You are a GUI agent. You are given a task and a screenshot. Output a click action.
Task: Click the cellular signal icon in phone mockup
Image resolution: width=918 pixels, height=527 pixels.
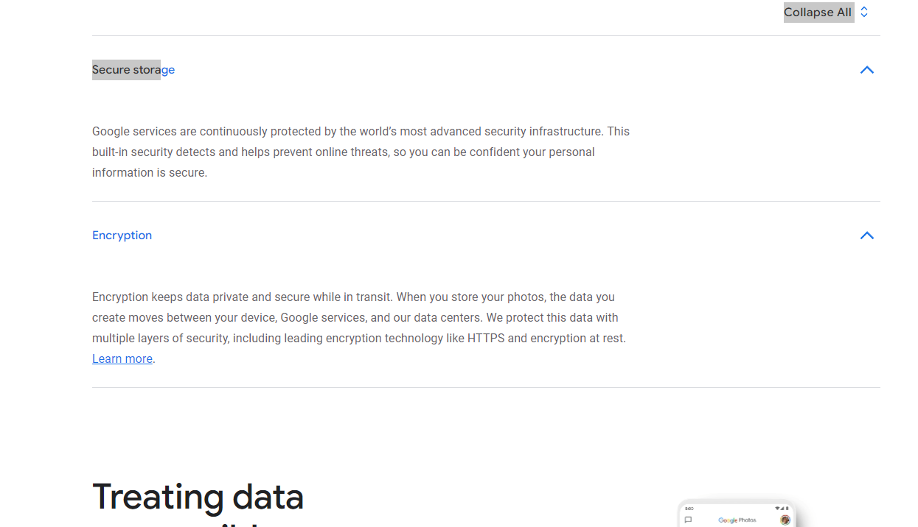[782, 509]
